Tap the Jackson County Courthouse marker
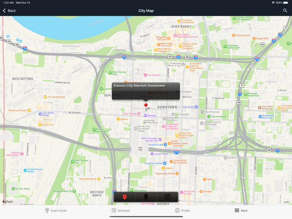 click(201, 123)
